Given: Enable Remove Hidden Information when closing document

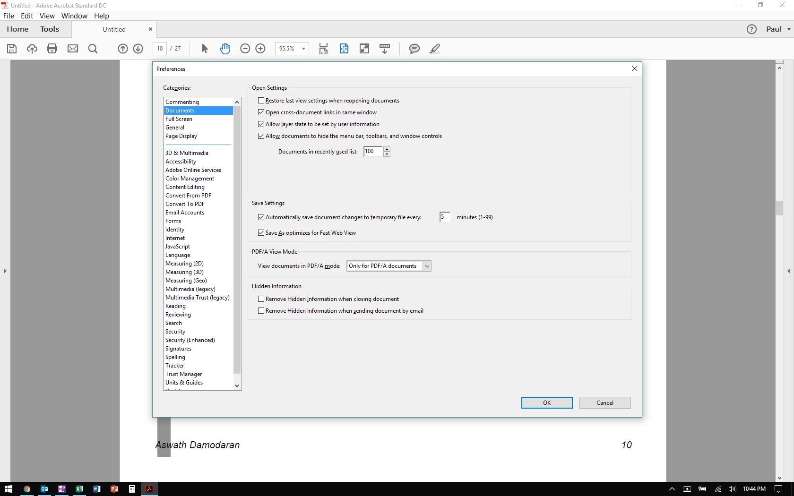Looking at the screenshot, I should coord(261,299).
